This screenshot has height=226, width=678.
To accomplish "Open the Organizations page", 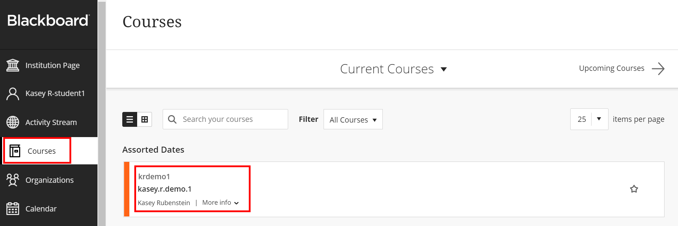I will tap(50, 180).
